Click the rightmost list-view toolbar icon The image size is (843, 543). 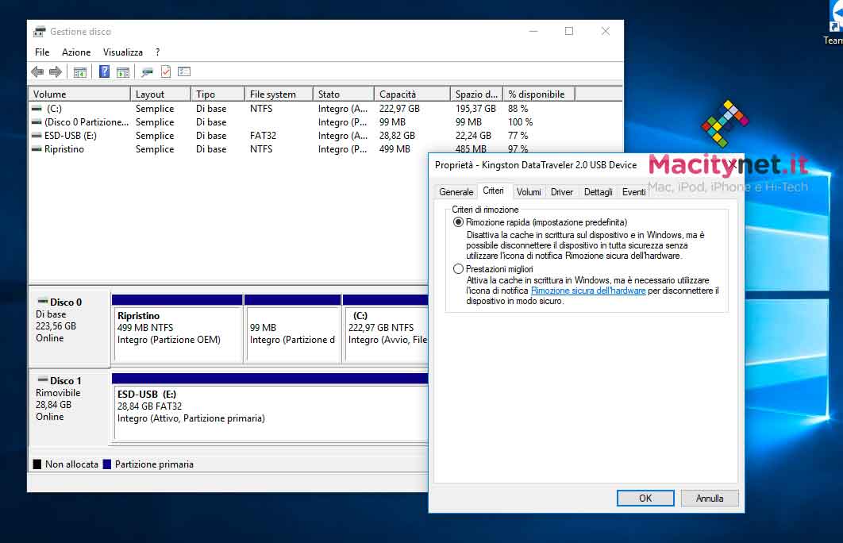[x=184, y=72]
